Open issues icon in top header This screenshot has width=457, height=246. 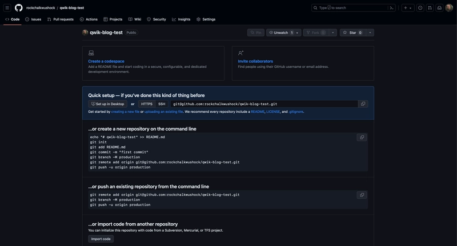pos(420,8)
